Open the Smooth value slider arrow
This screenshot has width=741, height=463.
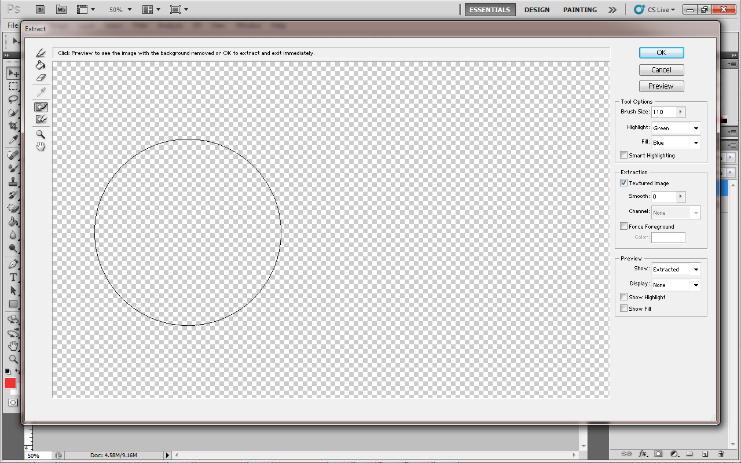681,196
